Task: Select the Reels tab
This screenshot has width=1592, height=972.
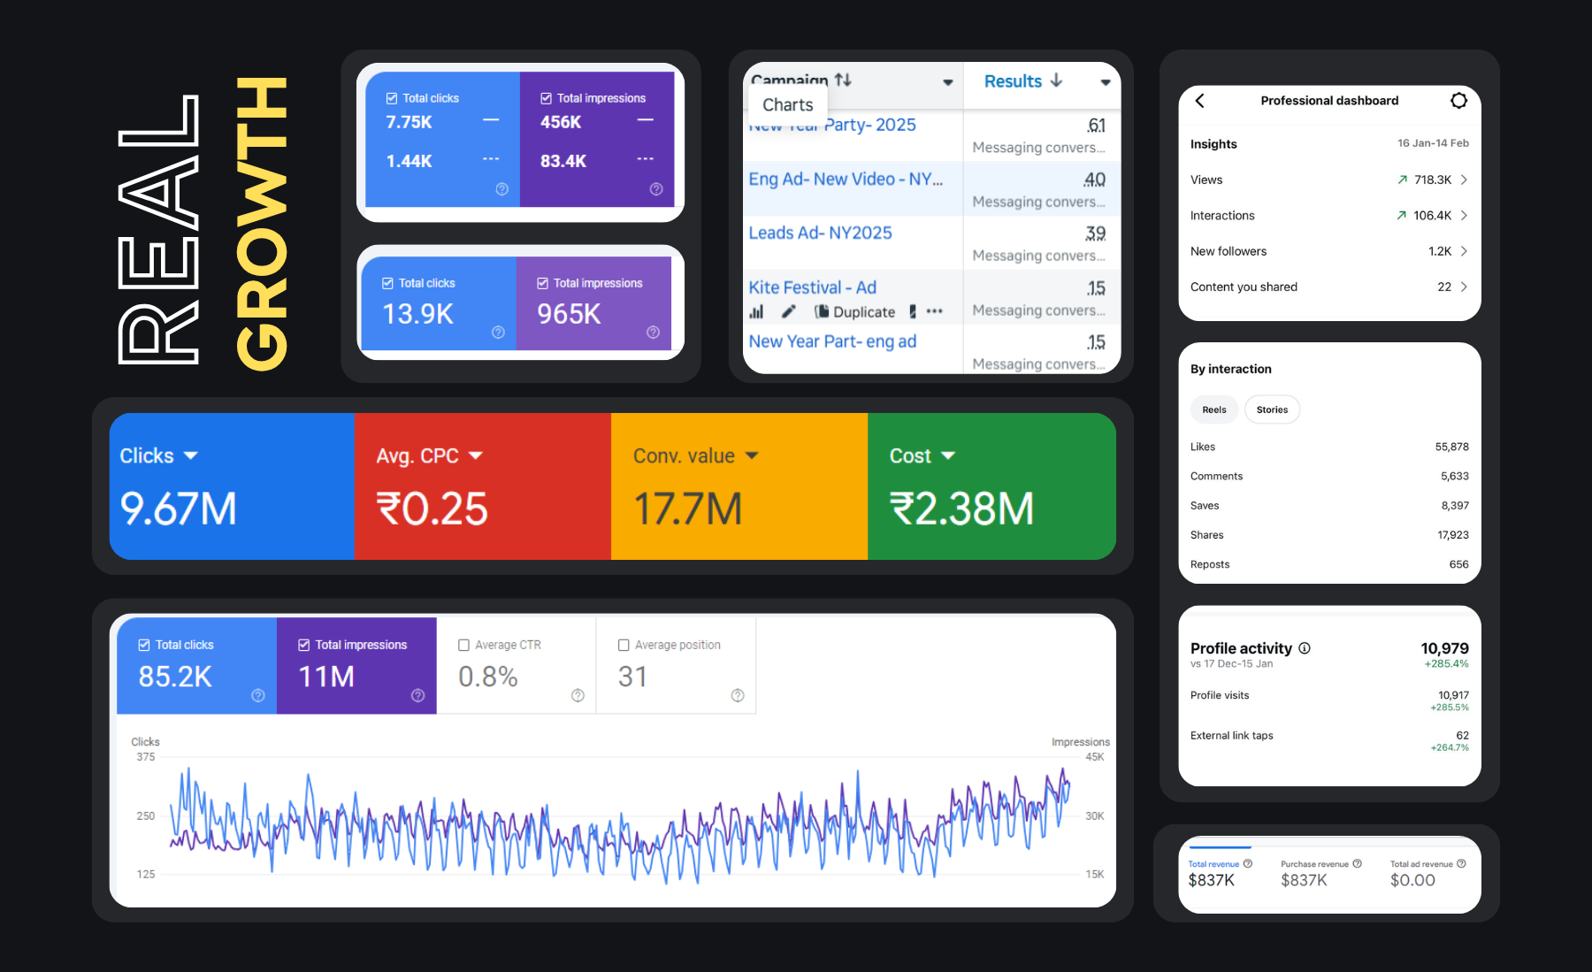Action: (1213, 409)
